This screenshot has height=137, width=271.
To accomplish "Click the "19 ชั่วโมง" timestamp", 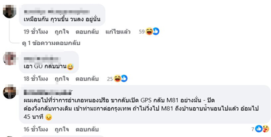I will pos(36,32).
